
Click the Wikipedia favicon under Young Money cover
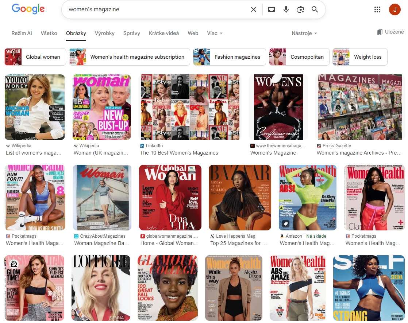[x=8, y=146]
